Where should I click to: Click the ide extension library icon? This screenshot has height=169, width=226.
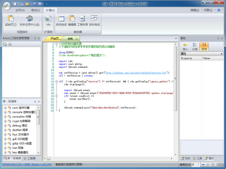pyautogui.click(x=48, y=20)
